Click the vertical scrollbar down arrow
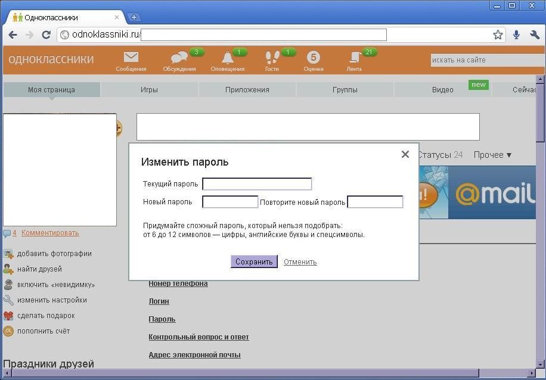Image resolution: width=546 pixels, height=380 pixels. pyautogui.click(x=540, y=365)
